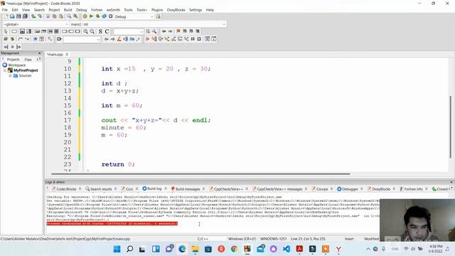This screenshot has width=455, height=256.
Task: Click the Break debugger pause icon
Action: [193, 39]
